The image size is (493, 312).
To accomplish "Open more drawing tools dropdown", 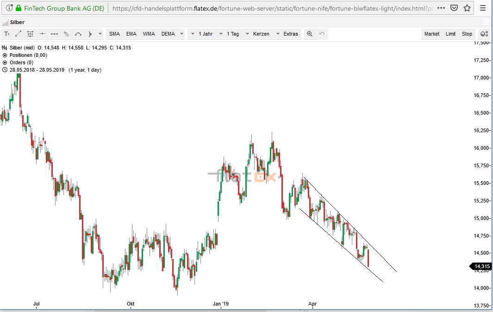I will click(x=100, y=34).
